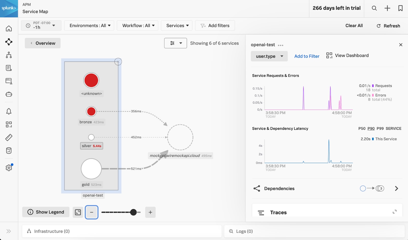Open the time range -1h picker
Viewport: 408px width, 240px height.
41,26
